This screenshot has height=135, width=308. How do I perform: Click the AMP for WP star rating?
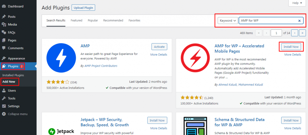point(192,97)
